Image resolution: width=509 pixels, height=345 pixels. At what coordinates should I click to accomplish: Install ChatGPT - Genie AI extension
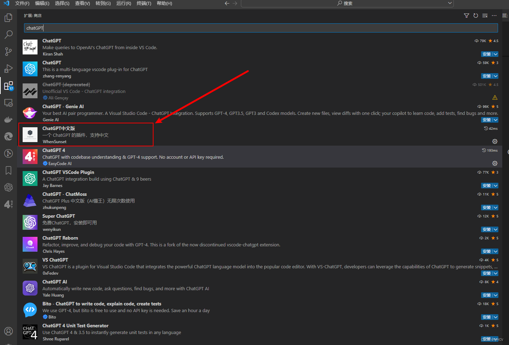tap(487, 120)
